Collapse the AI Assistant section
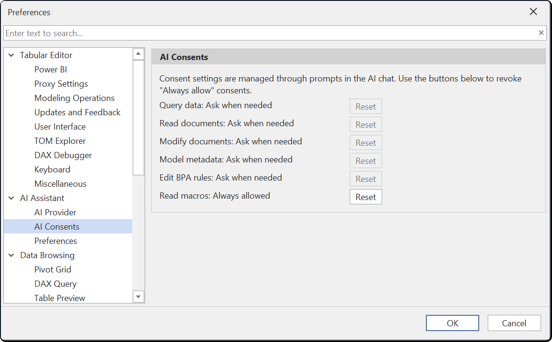Viewport: 552px width, 342px height. point(11,198)
